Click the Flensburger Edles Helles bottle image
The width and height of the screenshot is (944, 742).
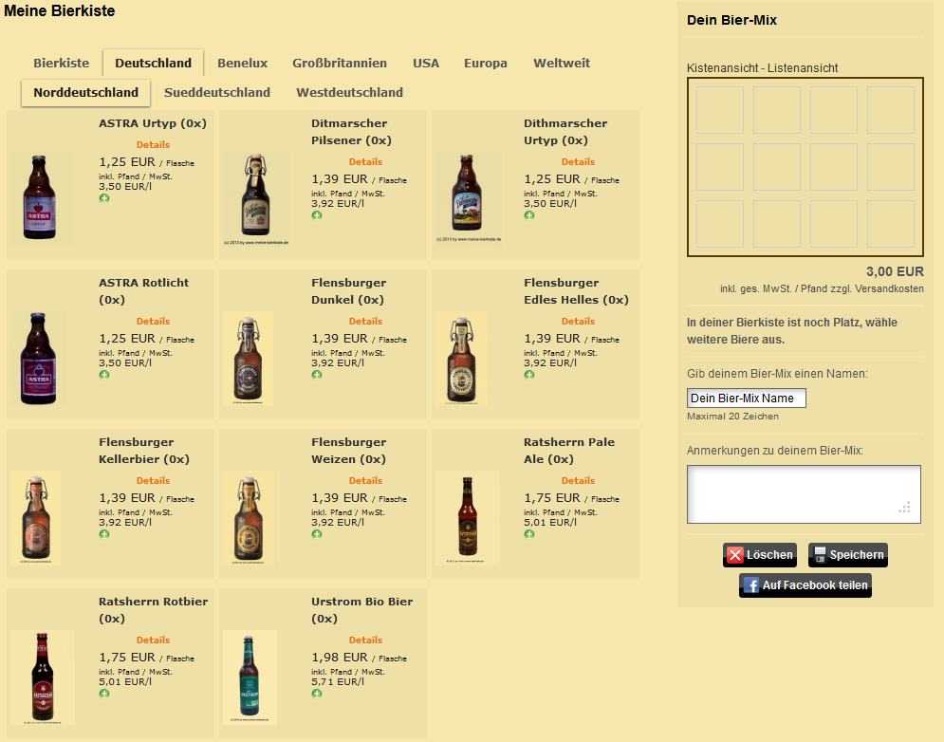click(x=461, y=359)
